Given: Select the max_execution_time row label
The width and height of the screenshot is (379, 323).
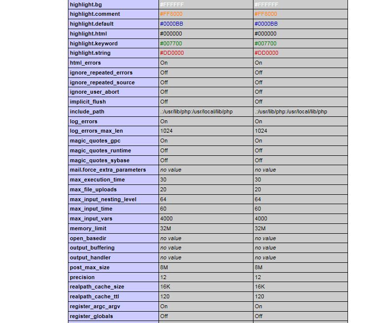Looking at the screenshot, I should pos(97,179).
